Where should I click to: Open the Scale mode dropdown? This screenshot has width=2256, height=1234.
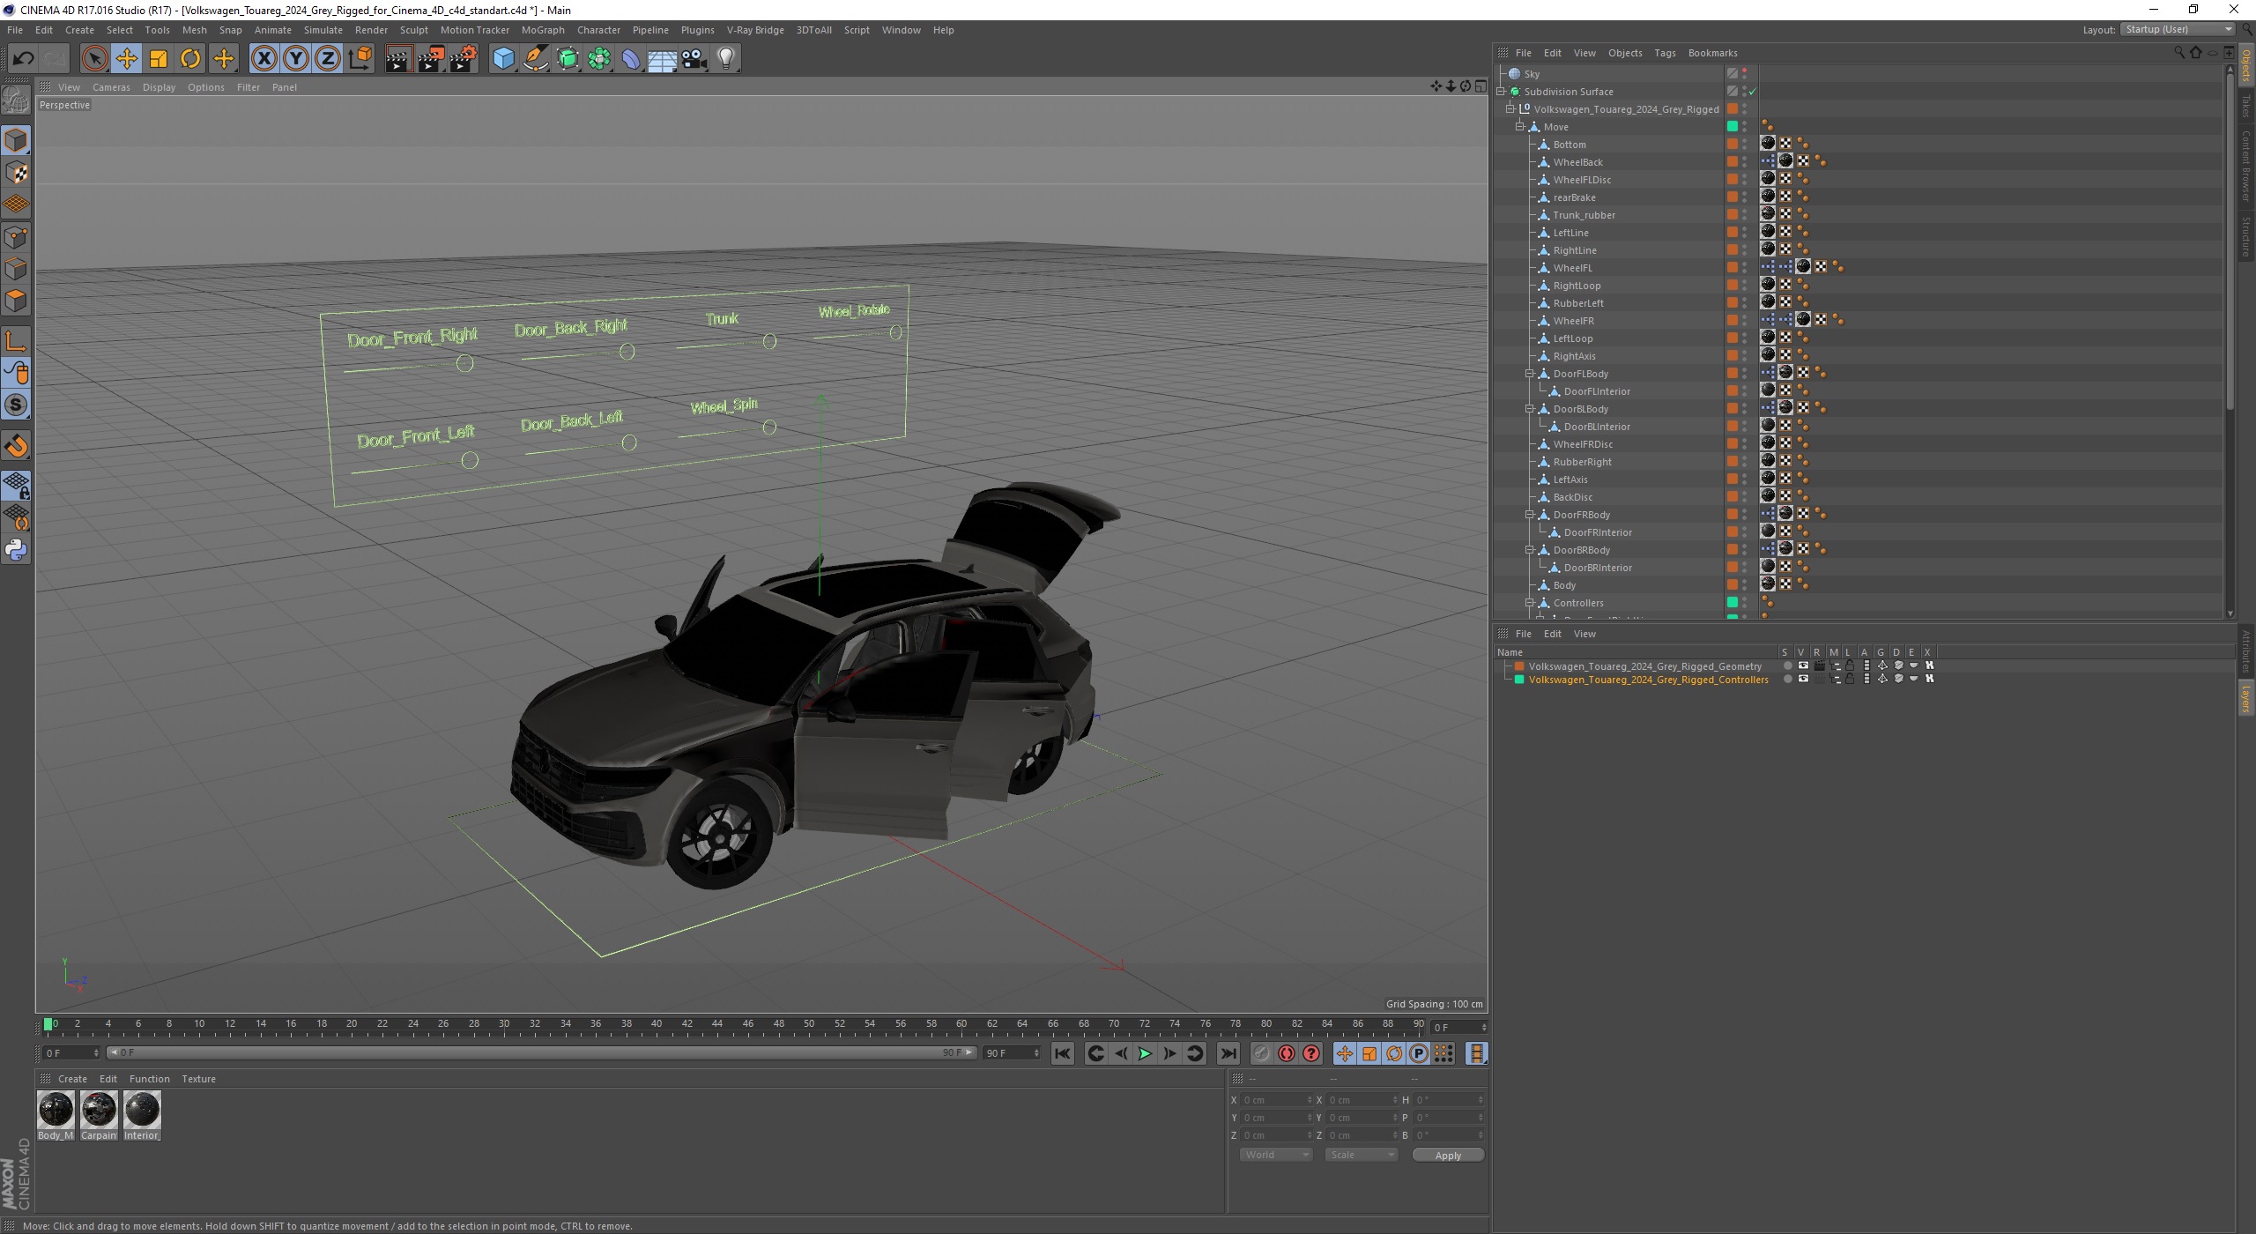[1361, 1155]
